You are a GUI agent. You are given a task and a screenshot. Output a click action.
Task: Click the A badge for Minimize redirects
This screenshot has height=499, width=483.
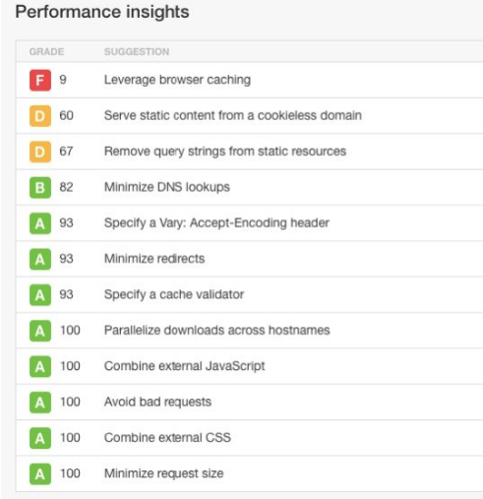pos(40,259)
